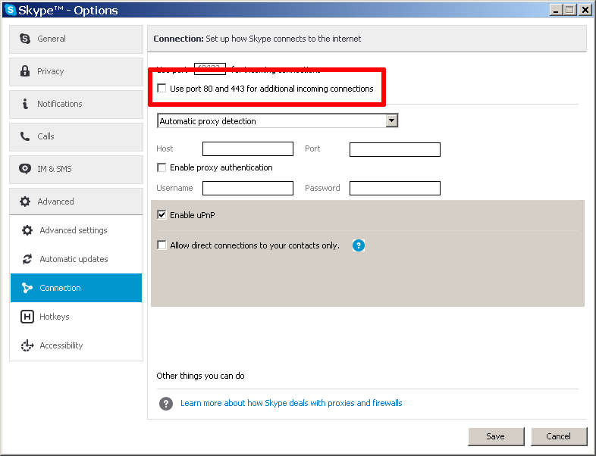The image size is (596, 456).
Task: Check Enable proxy authentication box
Action: [162, 167]
